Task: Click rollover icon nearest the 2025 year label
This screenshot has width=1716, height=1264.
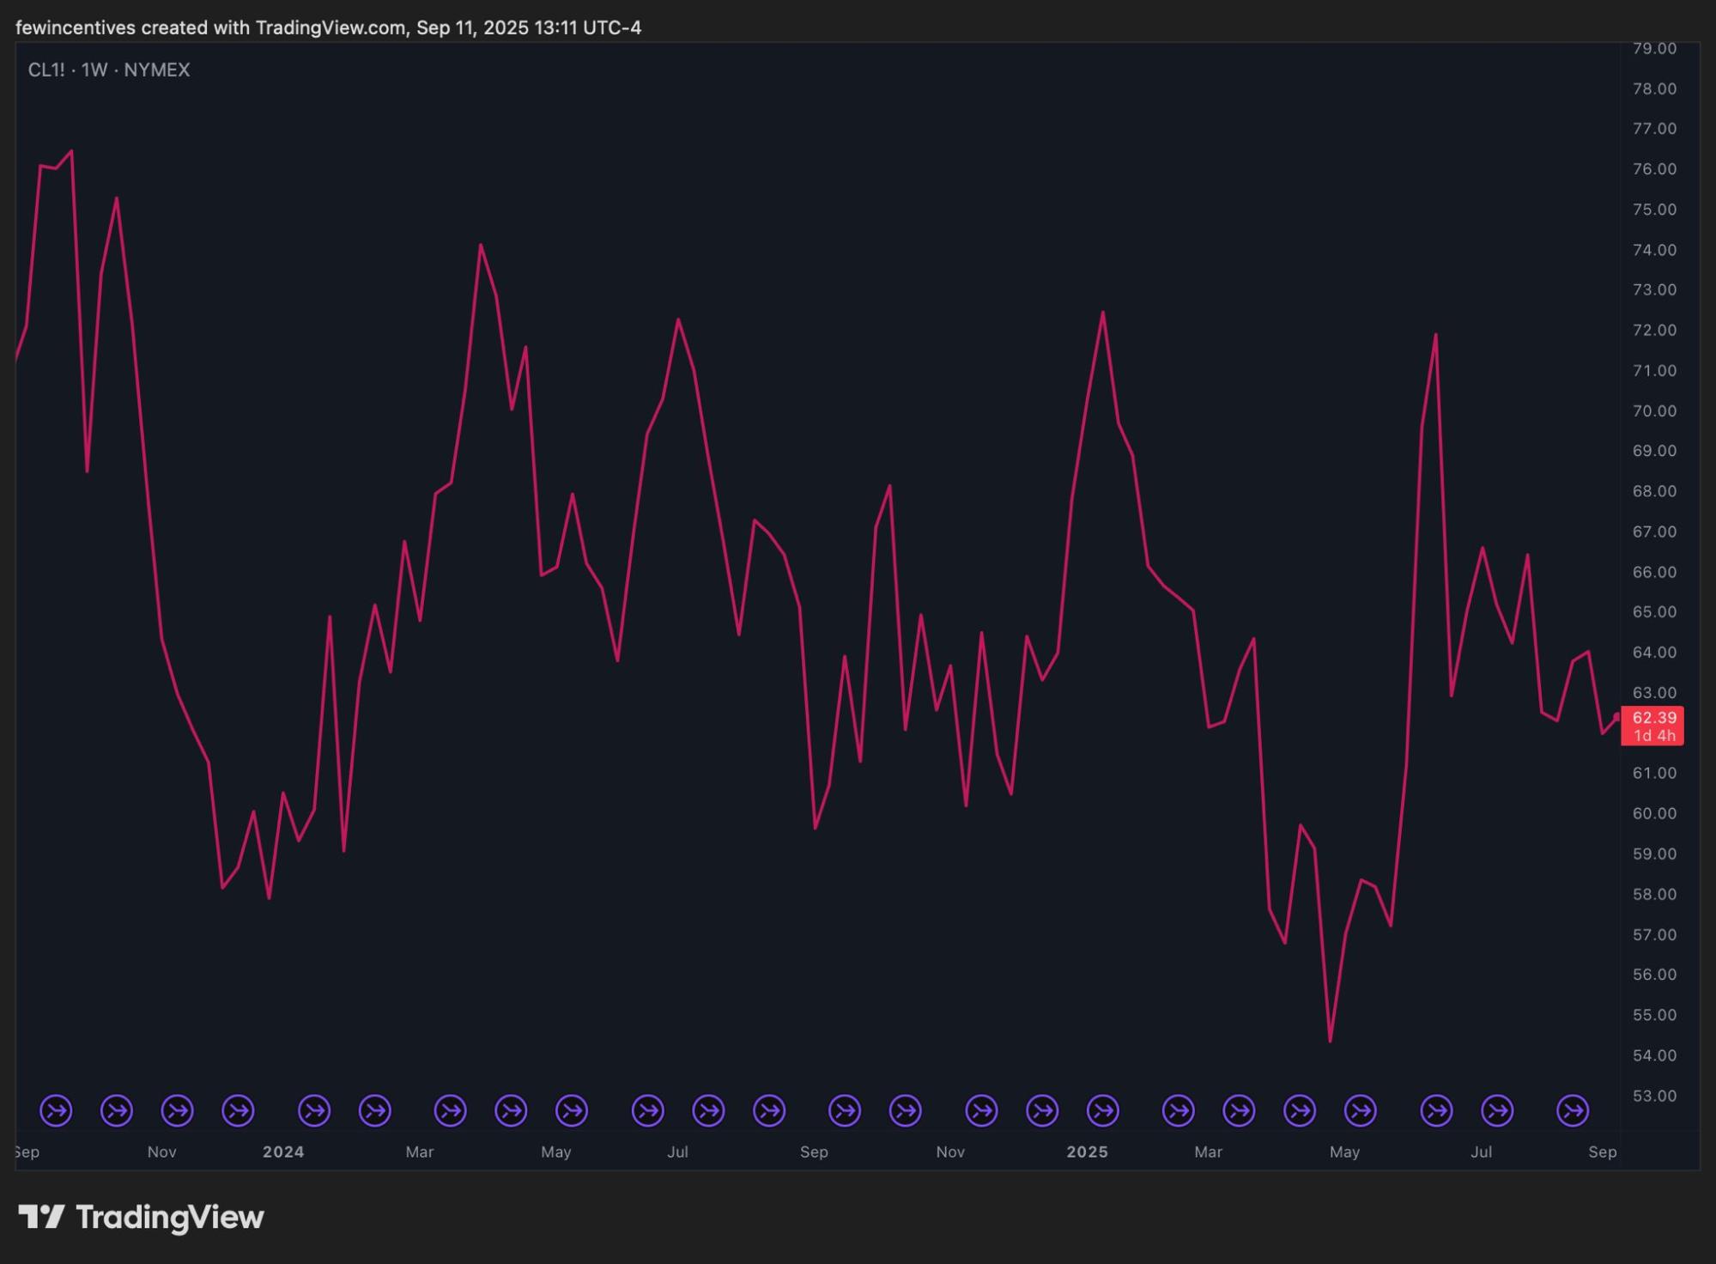Action: pyautogui.click(x=1102, y=1110)
